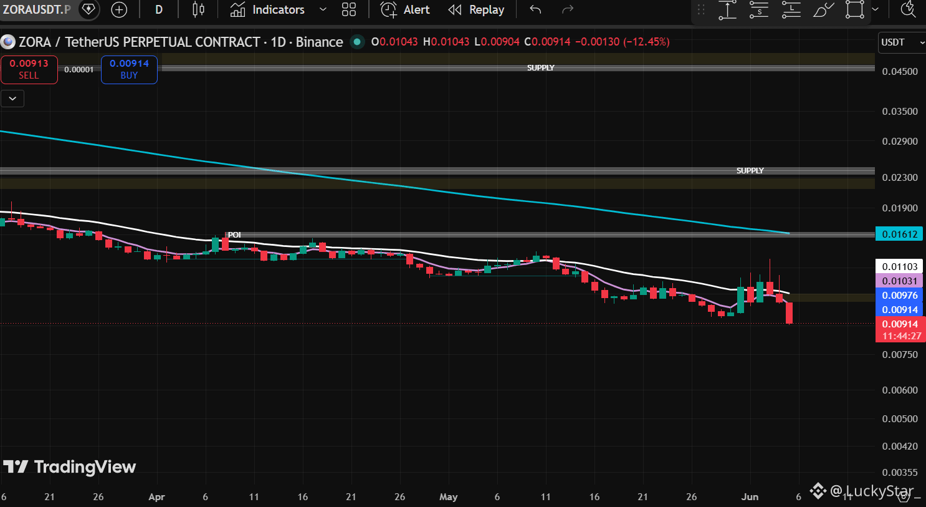The width and height of the screenshot is (926, 507).
Task: Click the latest red candle on chart
Action: tap(789, 312)
